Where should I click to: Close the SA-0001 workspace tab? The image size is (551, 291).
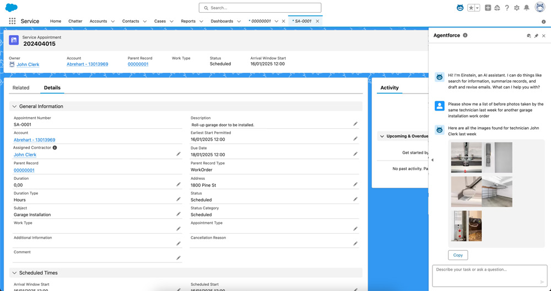pos(317,21)
